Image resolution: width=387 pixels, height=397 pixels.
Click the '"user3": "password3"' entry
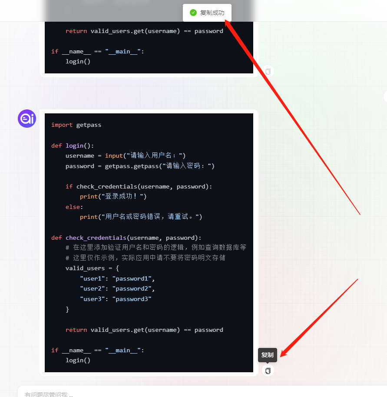pyautogui.click(x=116, y=299)
